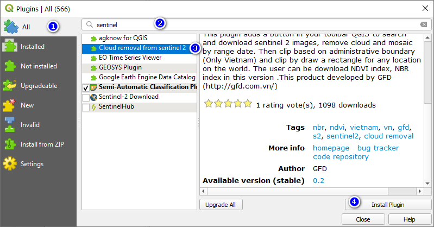Open the New plugins tab
The height and width of the screenshot is (227, 434).
click(x=39, y=105)
